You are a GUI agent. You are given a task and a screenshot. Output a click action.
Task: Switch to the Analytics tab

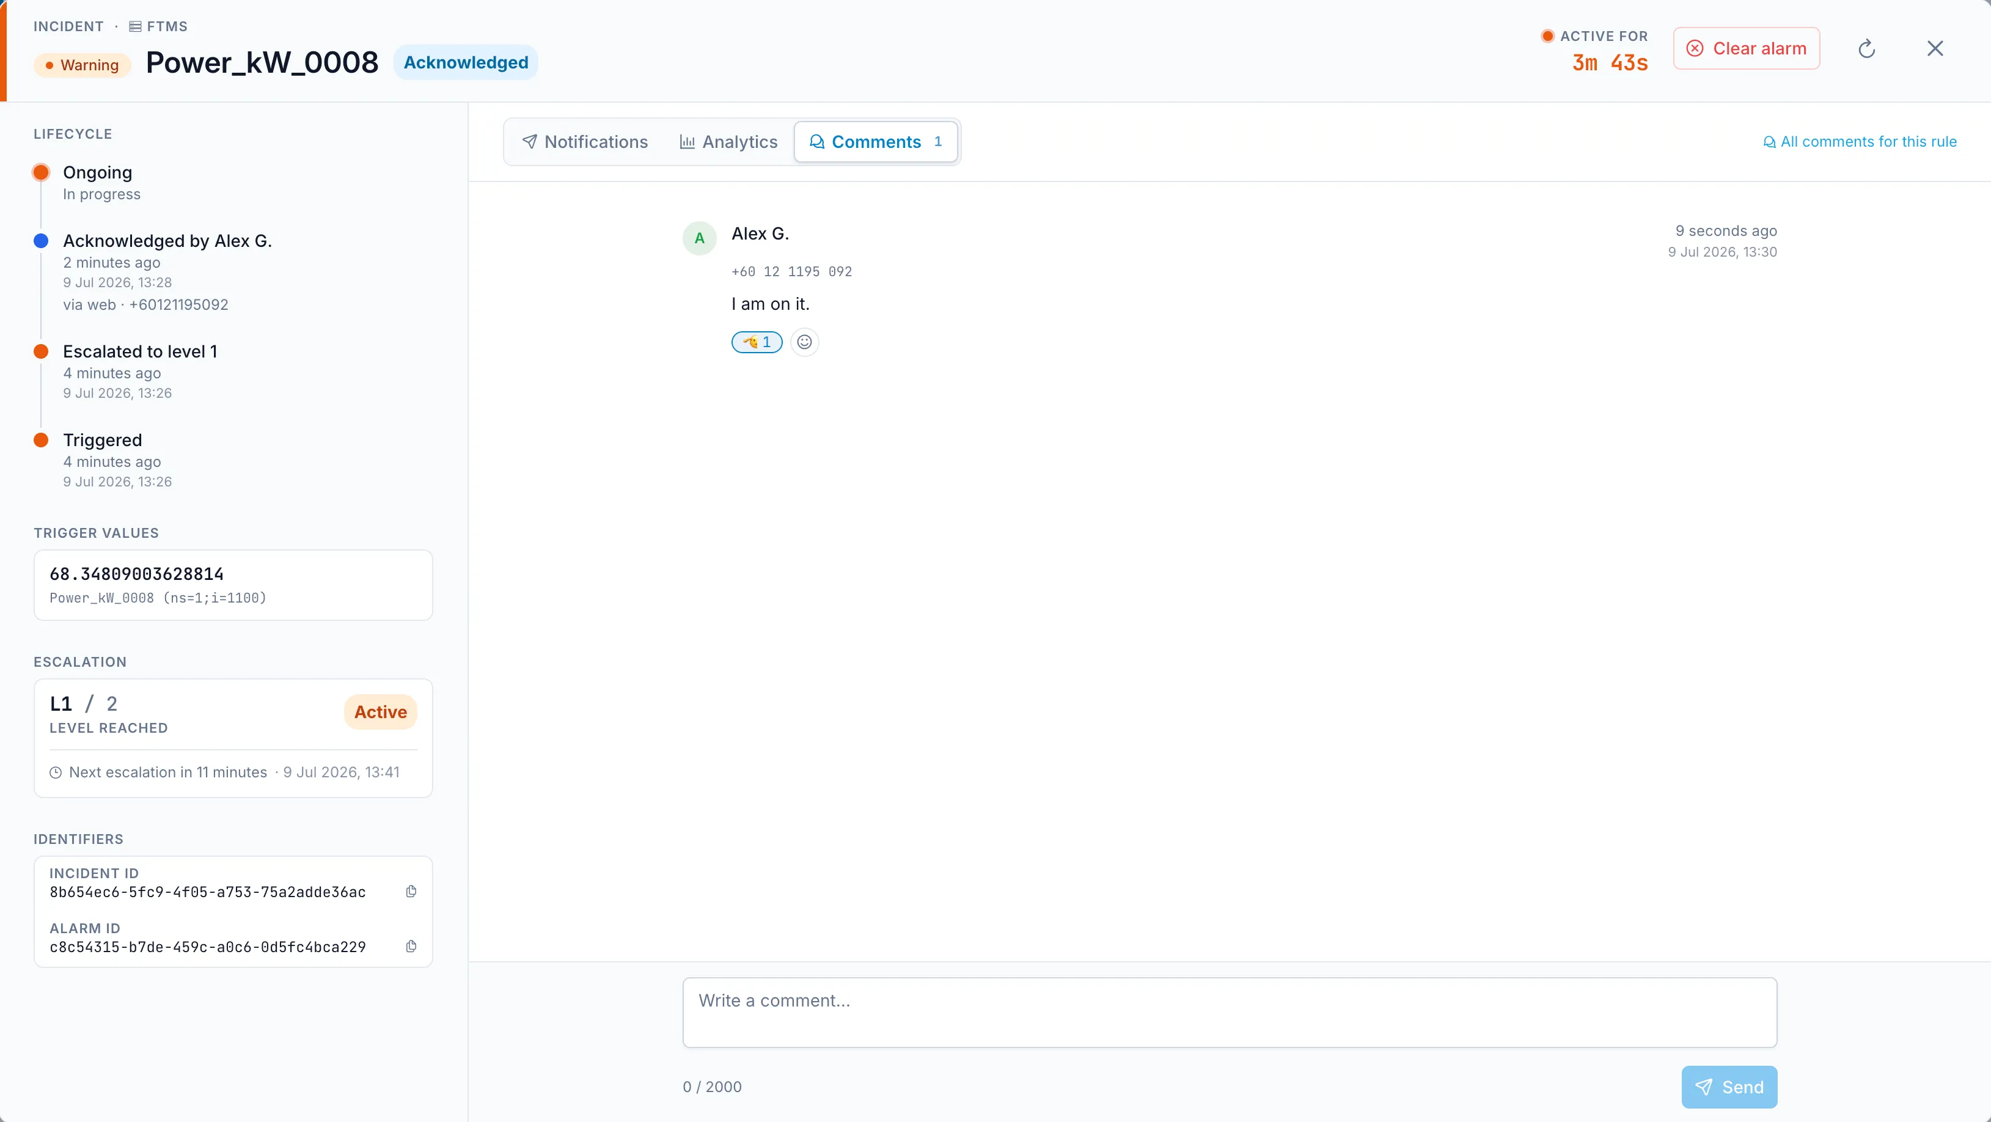coord(728,141)
